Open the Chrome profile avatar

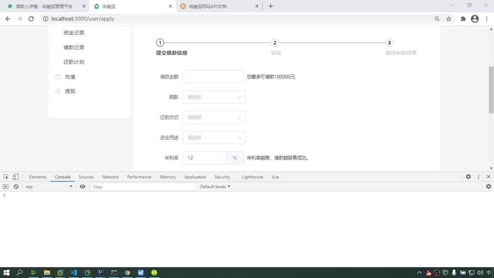click(x=475, y=19)
